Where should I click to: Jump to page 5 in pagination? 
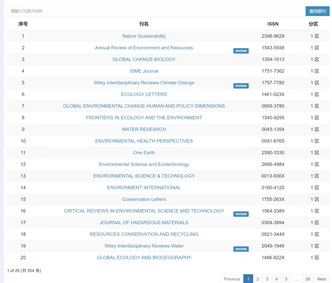[x=286, y=279]
